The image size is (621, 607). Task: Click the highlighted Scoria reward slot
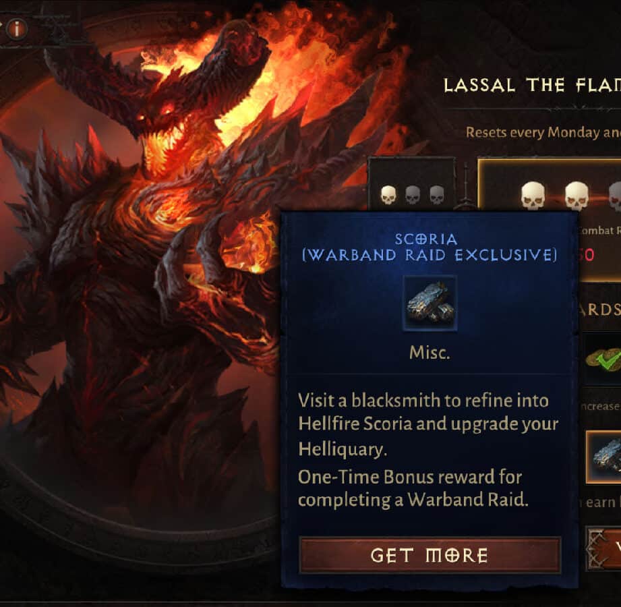[x=604, y=457]
